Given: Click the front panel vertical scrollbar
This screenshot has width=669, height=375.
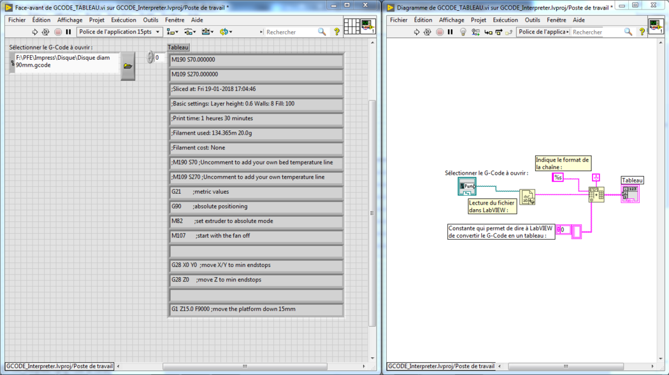Looking at the screenshot, I should pyautogui.click(x=373, y=213).
